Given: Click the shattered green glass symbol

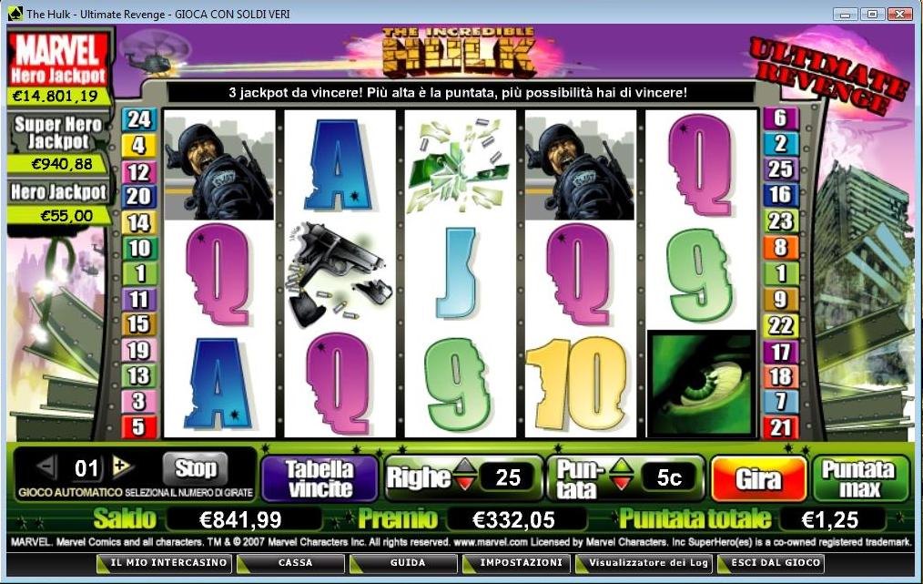Looking at the screenshot, I should coord(460,164).
